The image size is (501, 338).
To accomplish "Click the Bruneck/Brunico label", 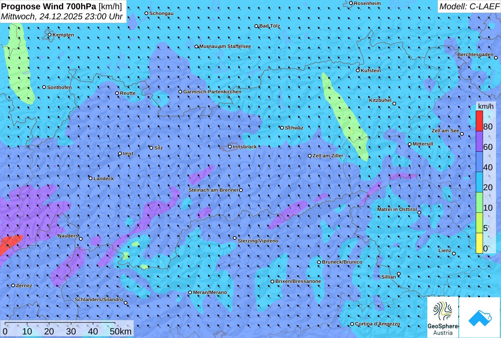I will pos(342,262).
